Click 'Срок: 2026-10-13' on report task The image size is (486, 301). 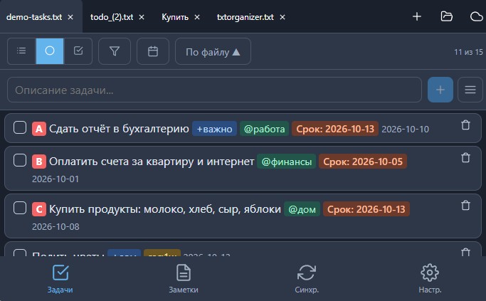tap(335, 129)
